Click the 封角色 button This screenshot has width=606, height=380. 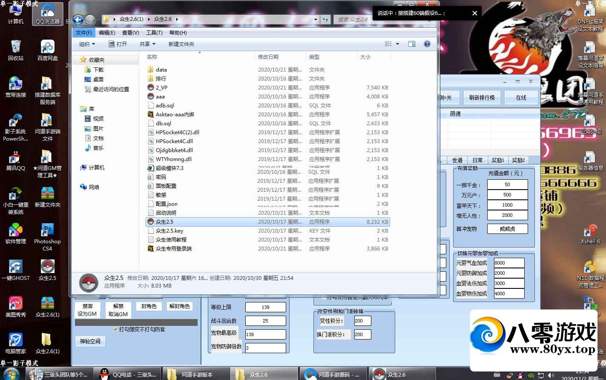[149, 306]
